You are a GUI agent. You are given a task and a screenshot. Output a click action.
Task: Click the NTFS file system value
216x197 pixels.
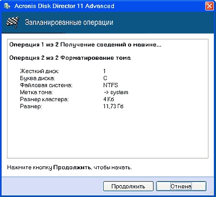111,85
